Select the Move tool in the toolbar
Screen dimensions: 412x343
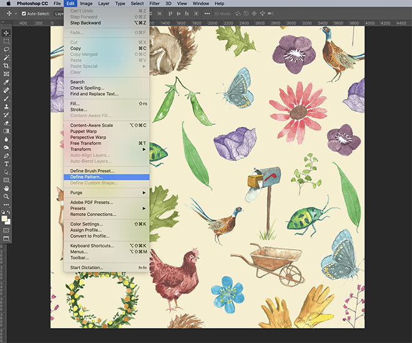coord(6,33)
